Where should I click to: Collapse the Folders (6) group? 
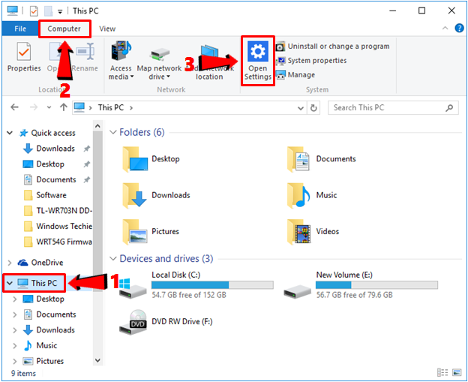[x=112, y=132]
